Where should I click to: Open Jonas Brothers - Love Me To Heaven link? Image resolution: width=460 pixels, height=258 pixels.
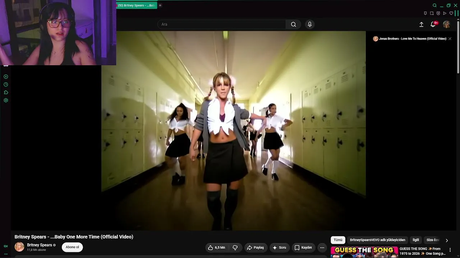(413, 39)
